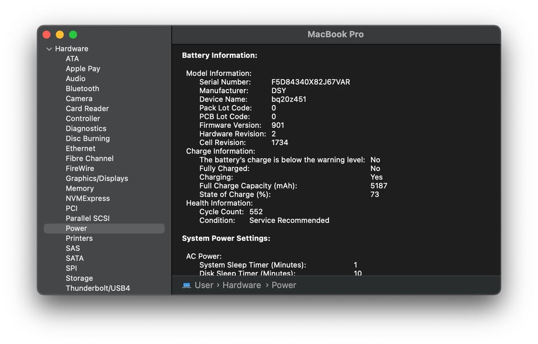Open Thunderbolt/USB4 information

pos(98,288)
